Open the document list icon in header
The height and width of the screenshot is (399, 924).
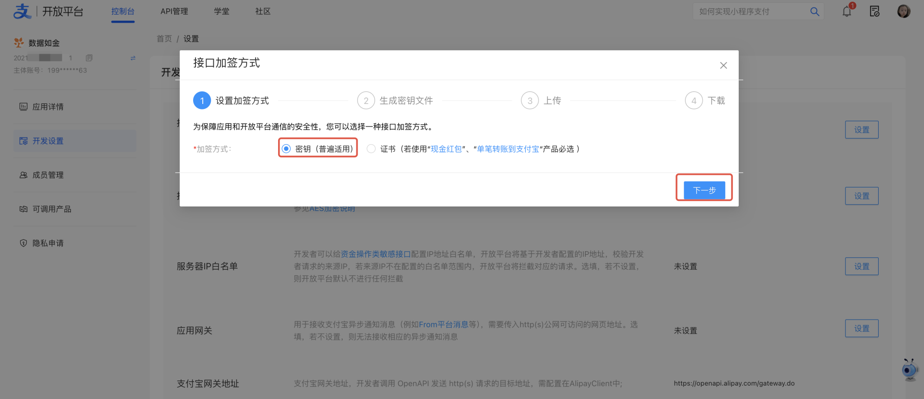(x=875, y=12)
